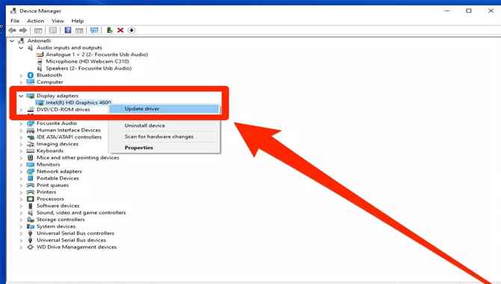Image resolution: width=501 pixels, height=284 pixels.
Task: Click the Mice and other pointing devices icon
Action: tap(31, 158)
